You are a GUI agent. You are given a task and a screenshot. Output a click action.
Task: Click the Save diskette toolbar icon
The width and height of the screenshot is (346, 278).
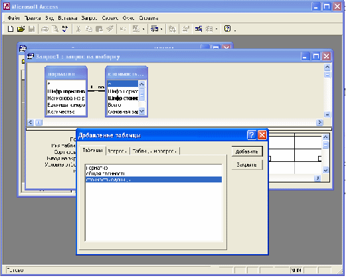pyautogui.click(x=31, y=29)
